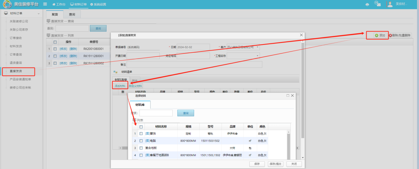
Task: Check the box for order RK2001080001
Action: pyautogui.click(x=55, y=49)
